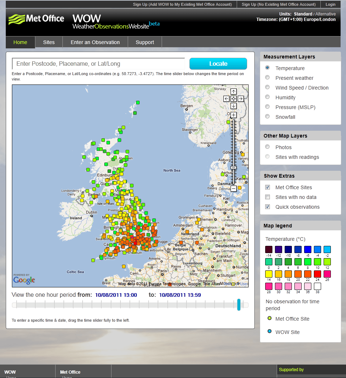Select the Wind Speed / Direction layer
Viewport: 346px width, 378px height.
point(267,87)
